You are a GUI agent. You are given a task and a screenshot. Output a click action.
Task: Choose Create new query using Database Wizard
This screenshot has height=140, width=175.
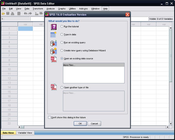pos(62,50)
